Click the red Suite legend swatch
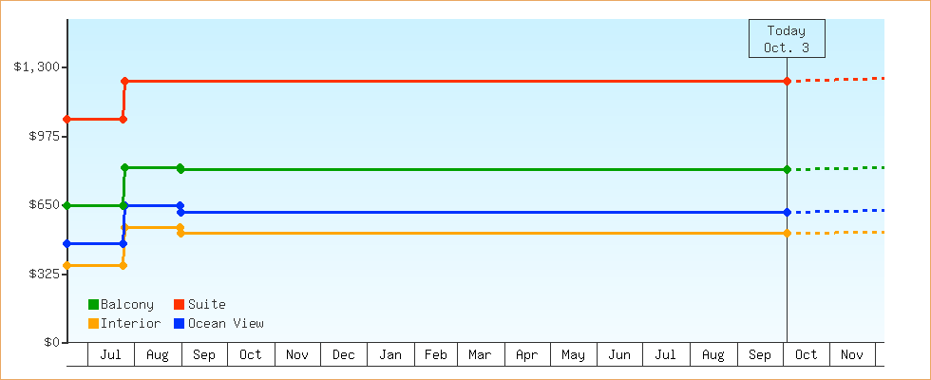Viewport: 931px width, 380px height. pos(179,304)
